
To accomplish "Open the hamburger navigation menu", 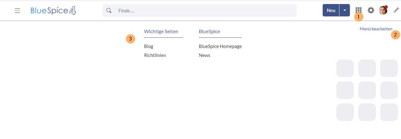I will [17, 11].
